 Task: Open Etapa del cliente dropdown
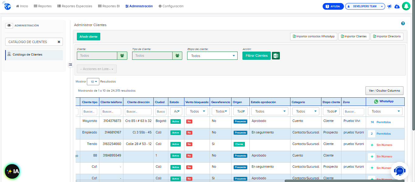click(212, 56)
